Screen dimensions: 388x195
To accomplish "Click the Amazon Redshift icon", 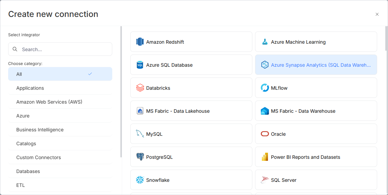I will tap(140, 42).
